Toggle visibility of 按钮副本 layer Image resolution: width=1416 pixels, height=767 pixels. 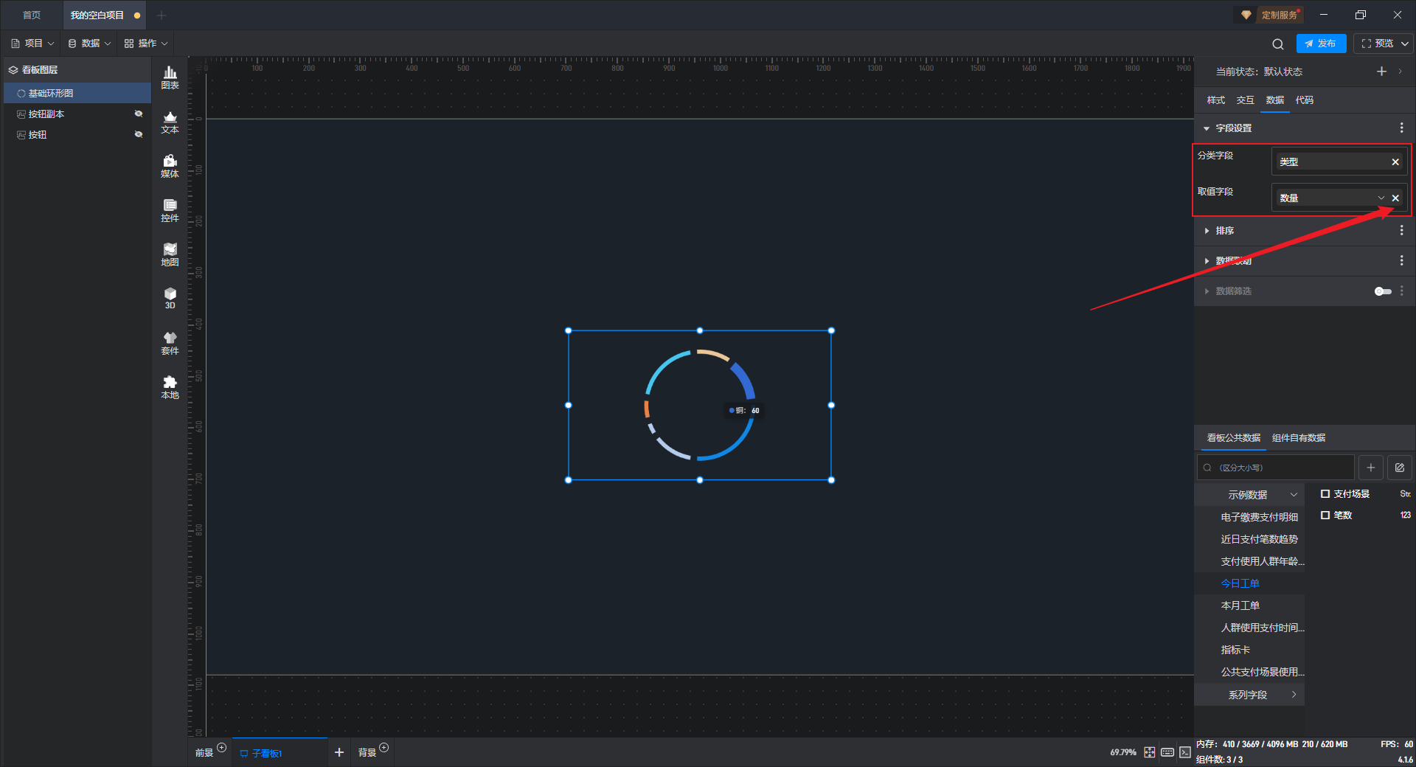pos(138,114)
